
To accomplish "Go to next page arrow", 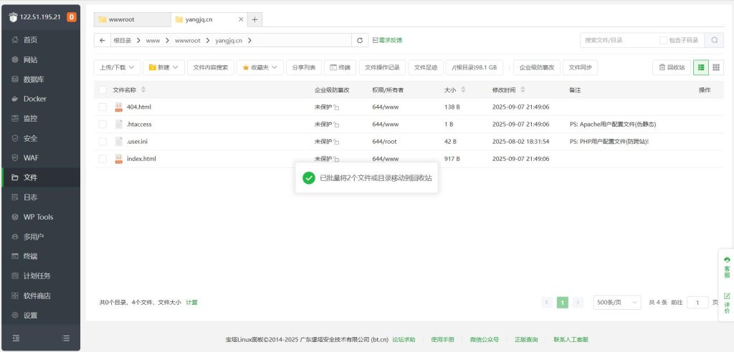I will pyautogui.click(x=578, y=303).
